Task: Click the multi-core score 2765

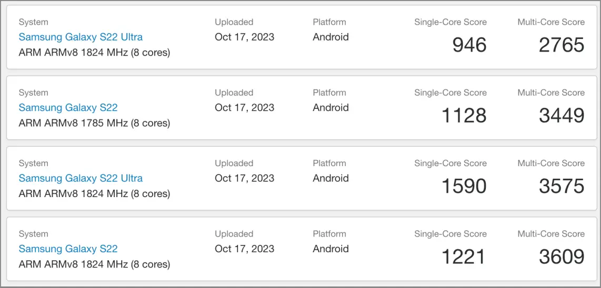Action: [562, 45]
